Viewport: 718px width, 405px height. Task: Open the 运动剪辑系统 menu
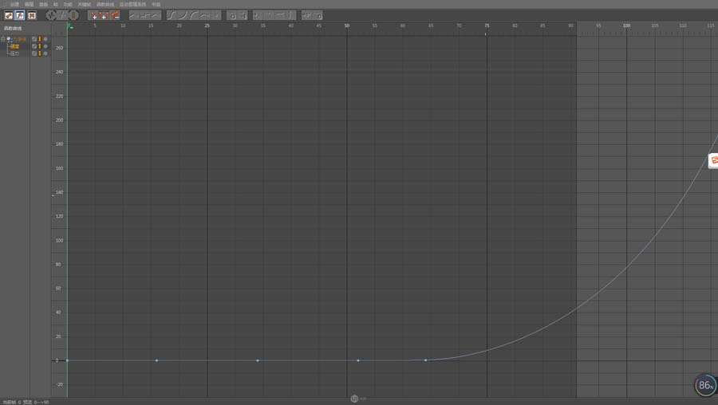click(132, 4)
